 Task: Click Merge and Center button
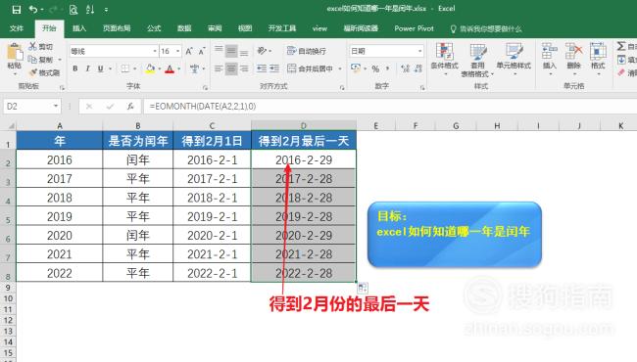coord(310,68)
